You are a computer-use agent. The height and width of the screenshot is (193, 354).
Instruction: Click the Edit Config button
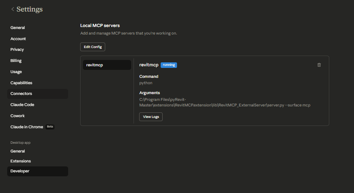tap(92, 47)
